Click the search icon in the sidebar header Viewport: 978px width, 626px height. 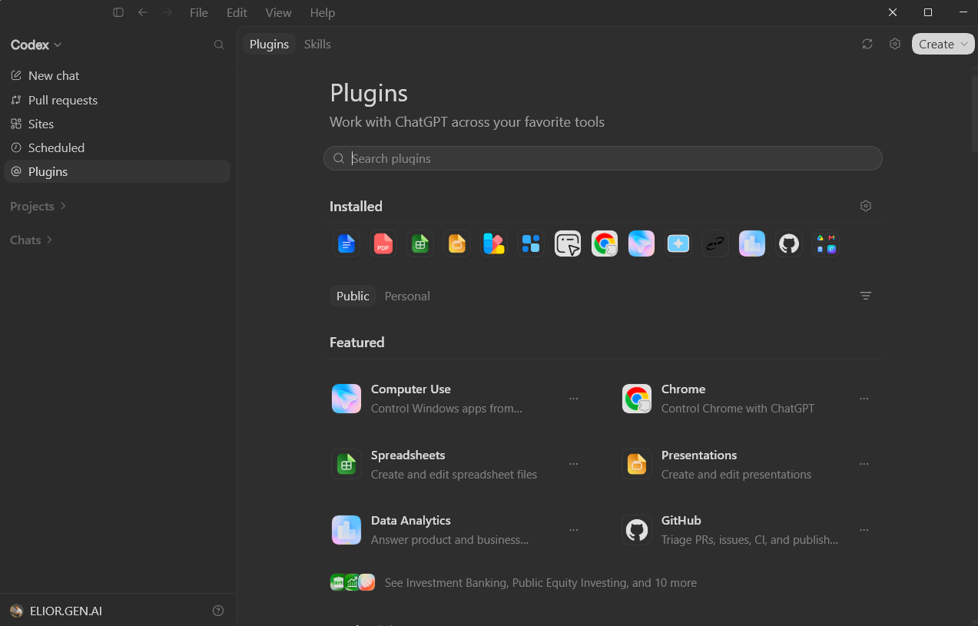point(219,45)
